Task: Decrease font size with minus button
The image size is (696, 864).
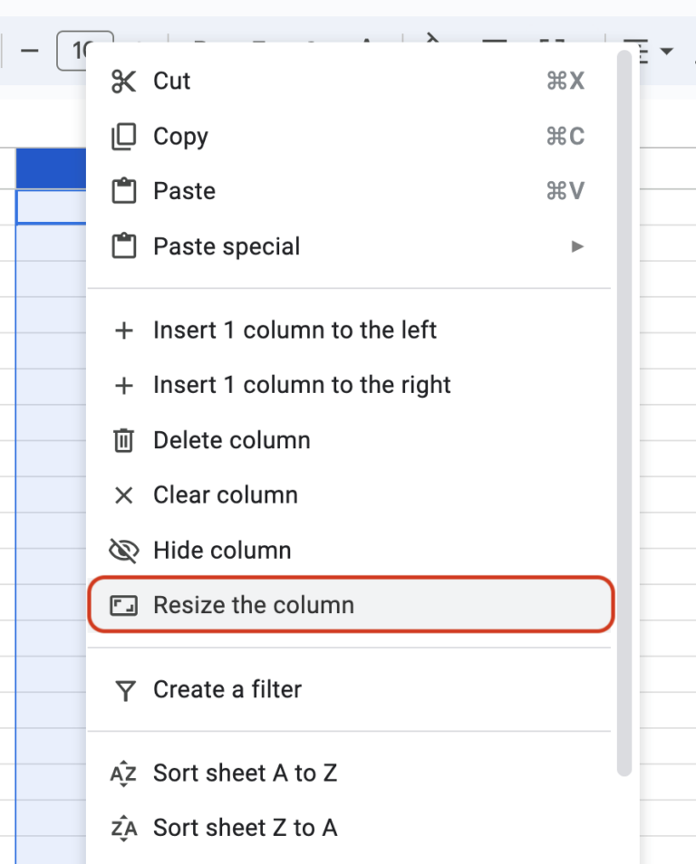Action: pos(29,51)
